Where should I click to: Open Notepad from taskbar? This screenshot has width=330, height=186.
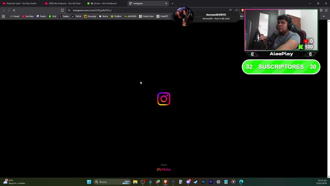coord(226,182)
